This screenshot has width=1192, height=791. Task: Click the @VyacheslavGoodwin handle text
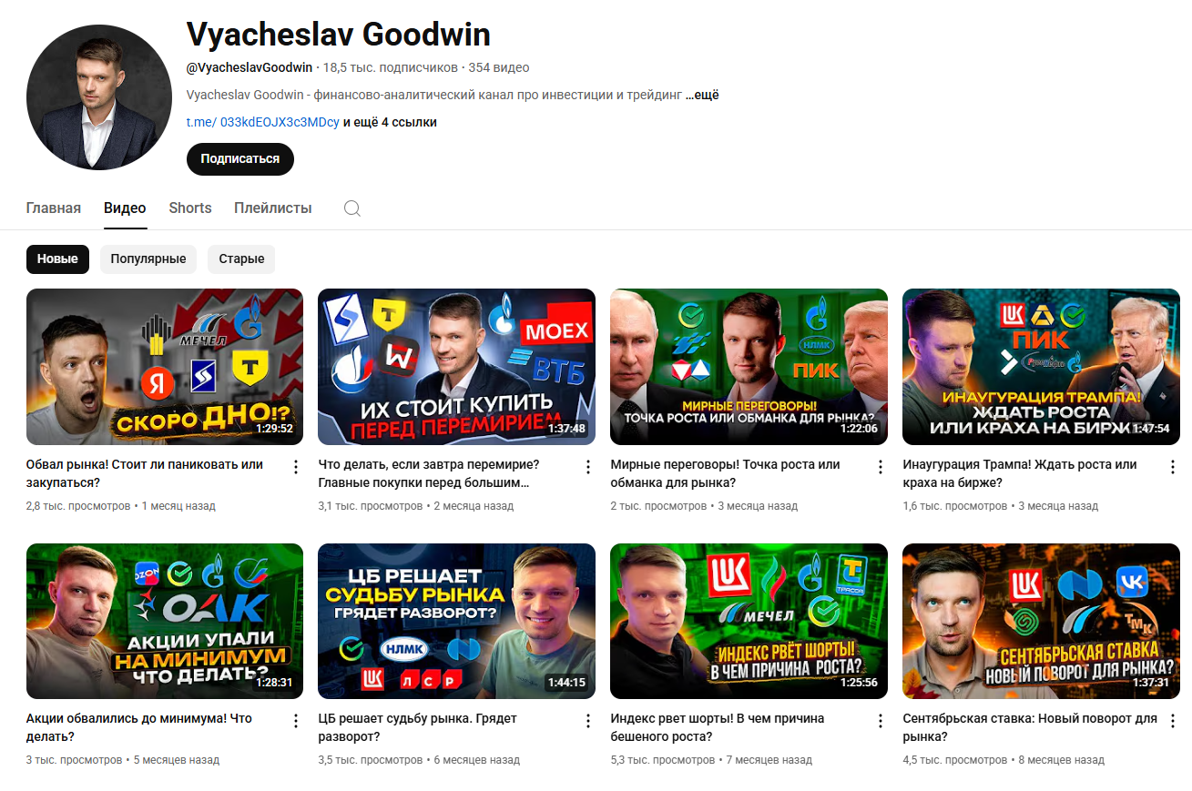click(x=250, y=67)
